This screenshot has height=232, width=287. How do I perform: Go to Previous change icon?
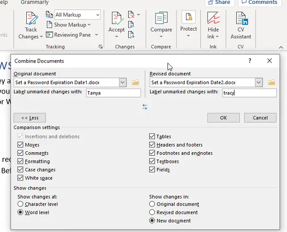[131, 24]
